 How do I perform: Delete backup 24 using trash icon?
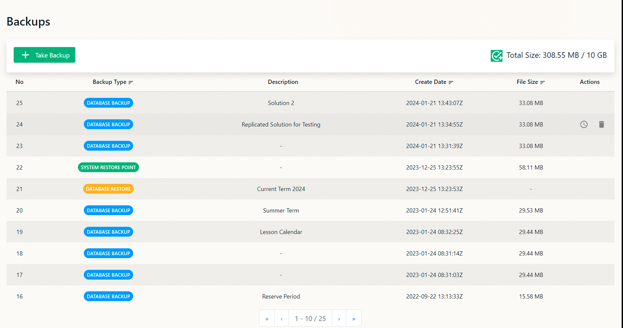pyautogui.click(x=601, y=124)
